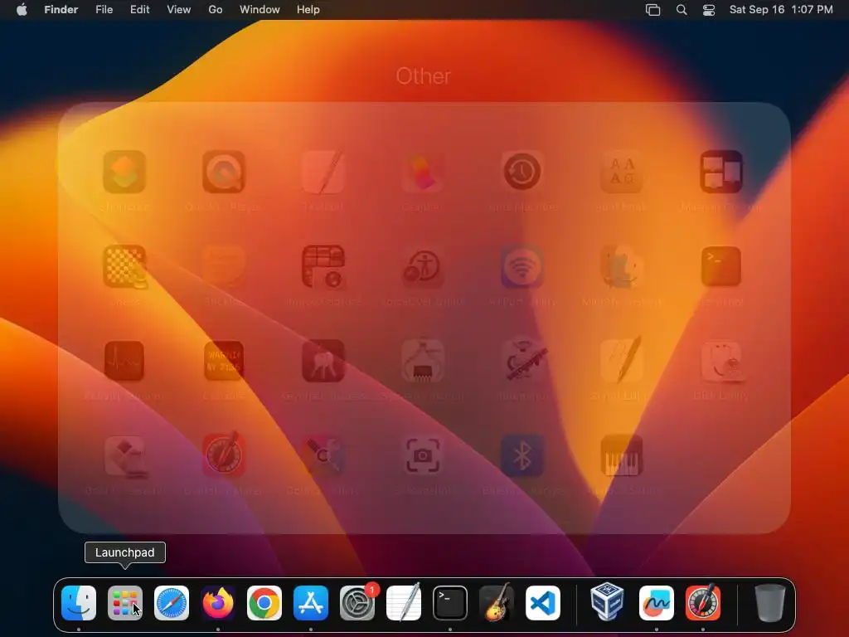The image size is (849, 637).
Task: Open the Help menu
Action: [x=308, y=9]
